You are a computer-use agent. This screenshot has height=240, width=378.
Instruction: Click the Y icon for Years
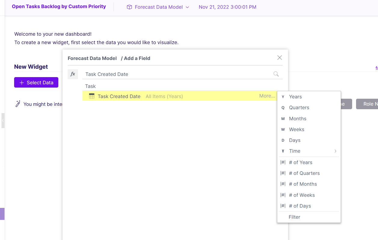283,97
